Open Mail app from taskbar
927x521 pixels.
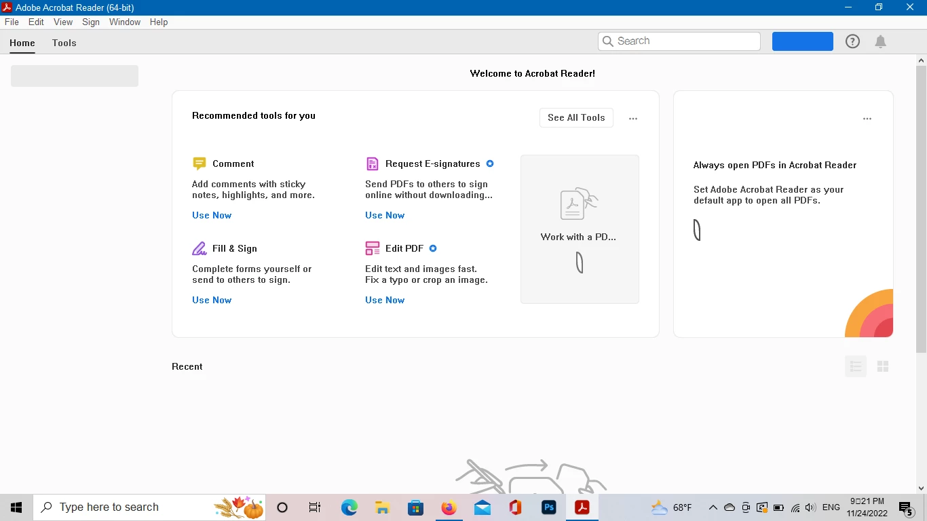tap(483, 507)
